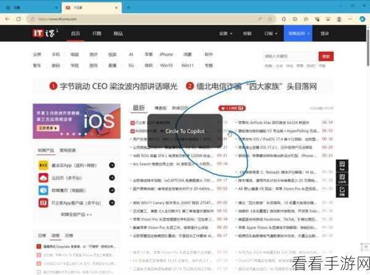Click the red number 1 headline badge

tap(53, 86)
